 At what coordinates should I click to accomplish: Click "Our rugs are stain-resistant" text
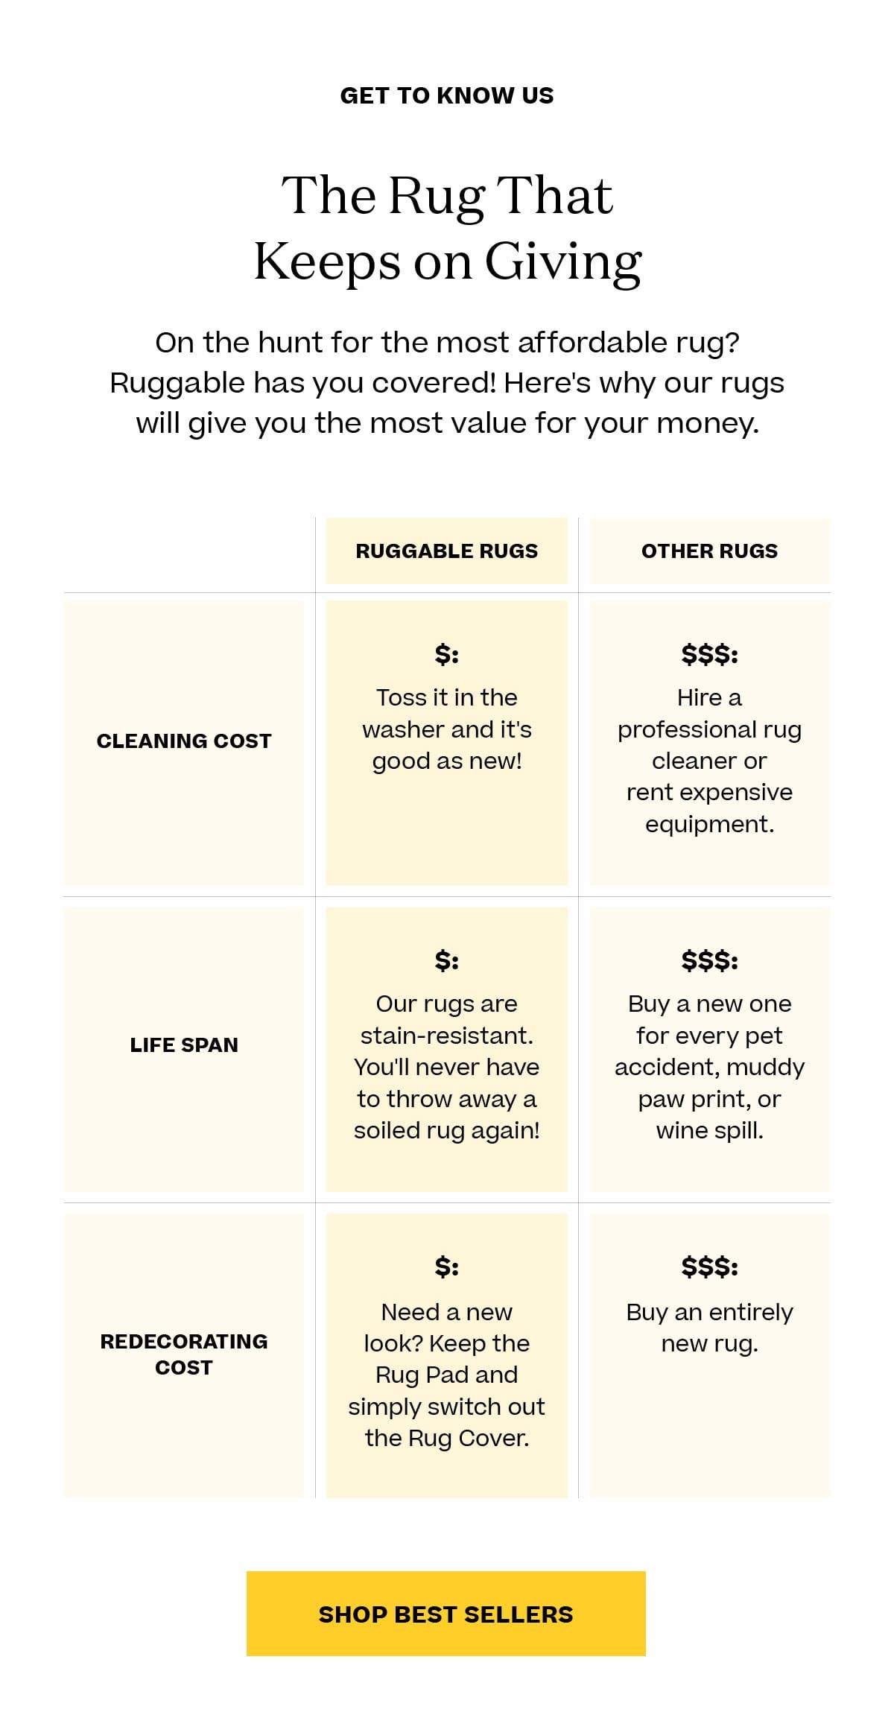446,1067
